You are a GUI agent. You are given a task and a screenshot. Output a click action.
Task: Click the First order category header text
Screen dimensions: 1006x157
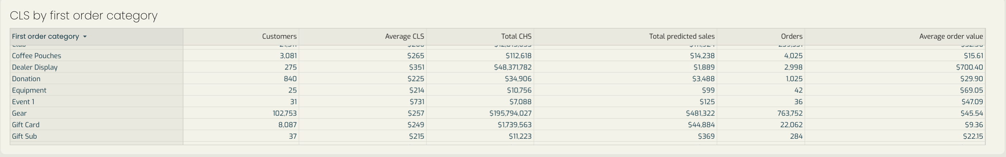pyautogui.click(x=45, y=36)
